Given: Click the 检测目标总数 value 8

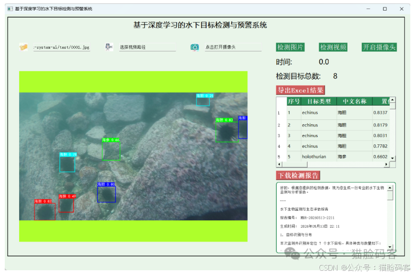Looking at the screenshot, I should pos(335,76).
